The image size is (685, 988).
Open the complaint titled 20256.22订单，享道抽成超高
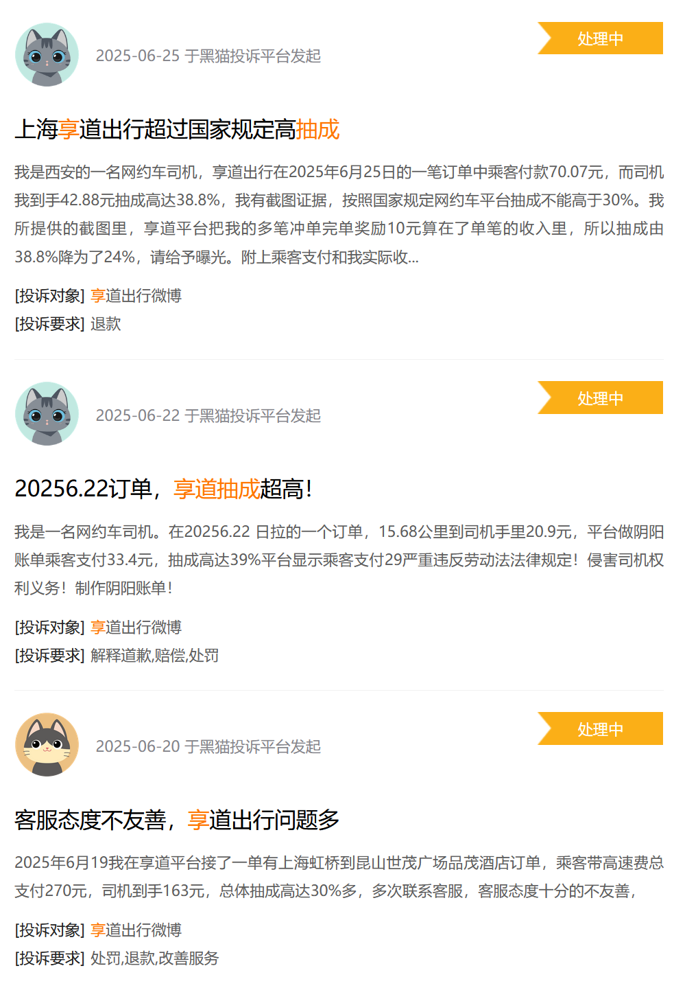click(x=163, y=489)
